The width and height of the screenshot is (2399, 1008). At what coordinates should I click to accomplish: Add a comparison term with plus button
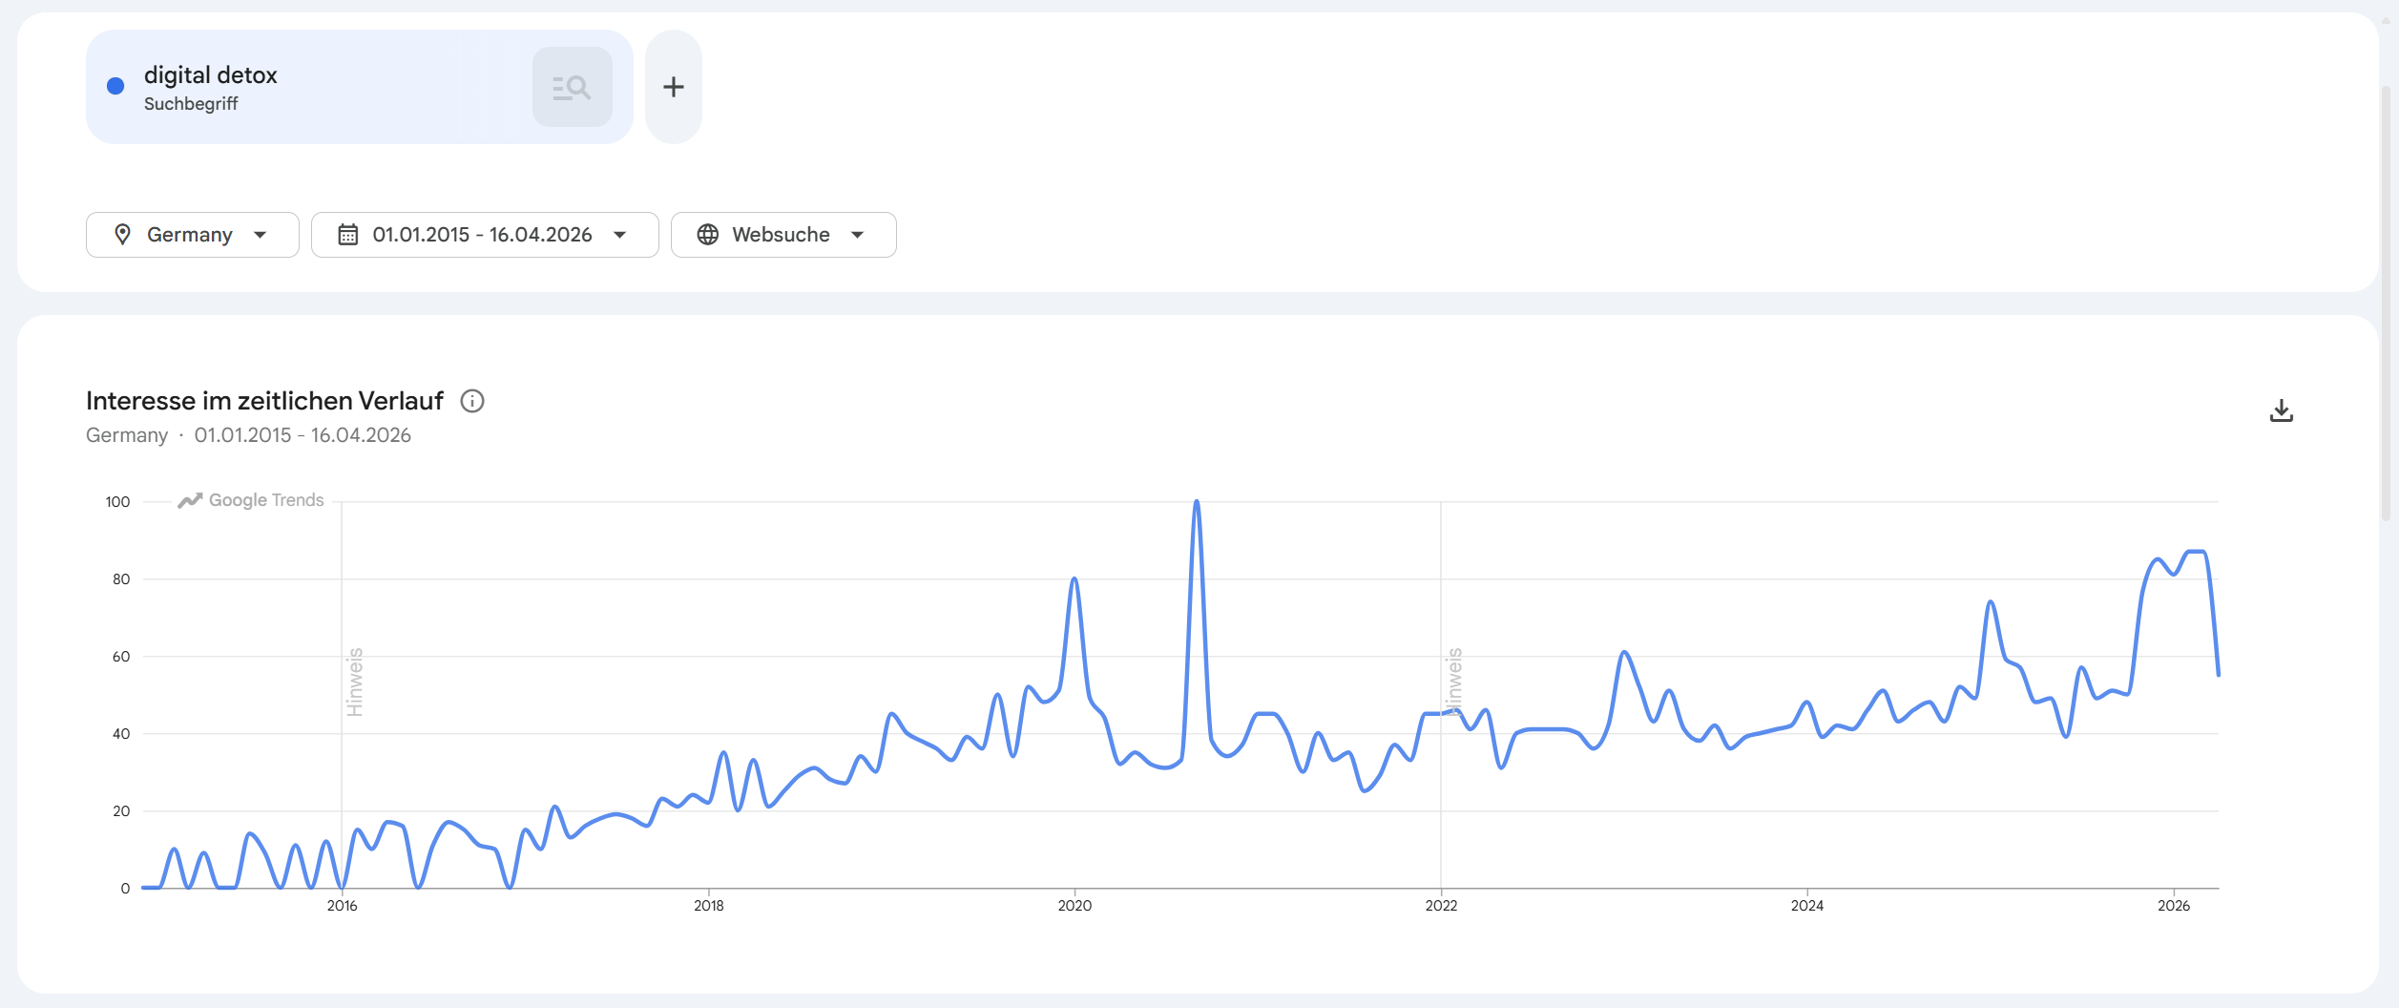[x=674, y=88]
